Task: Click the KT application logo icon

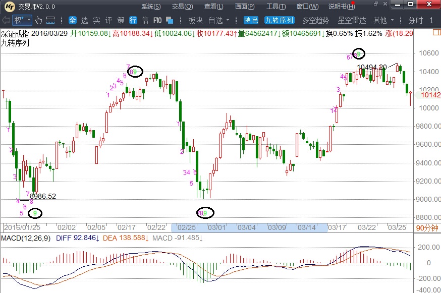Action: [x=9, y=7]
